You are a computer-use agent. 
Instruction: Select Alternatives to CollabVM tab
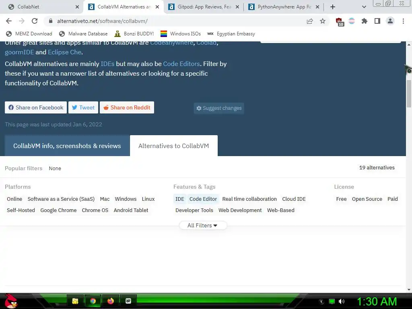pyautogui.click(x=174, y=146)
